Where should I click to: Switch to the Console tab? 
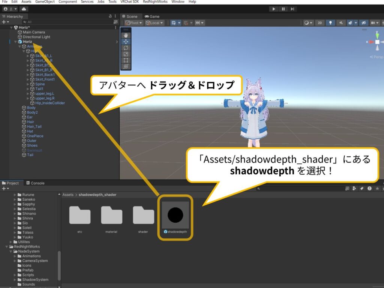(x=35, y=183)
